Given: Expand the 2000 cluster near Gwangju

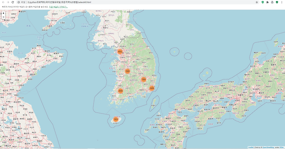Looking at the screenshot, I should [x=120, y=91].
